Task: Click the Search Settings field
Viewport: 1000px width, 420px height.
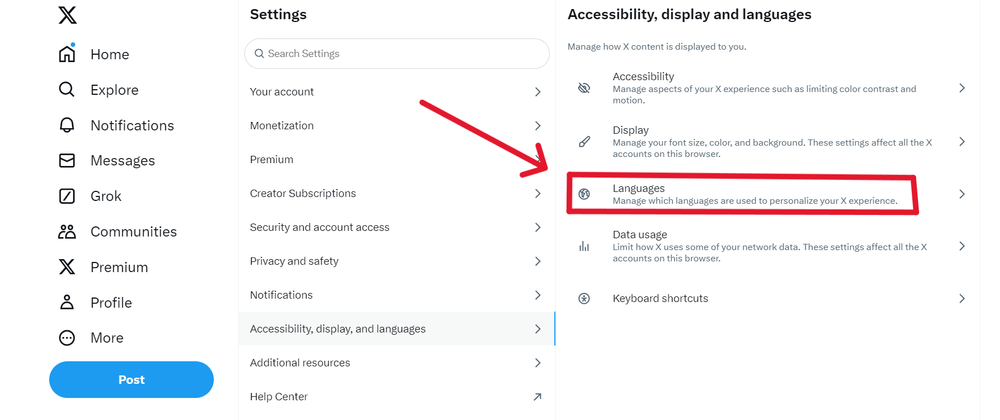Action: click(x=397, y=54)
